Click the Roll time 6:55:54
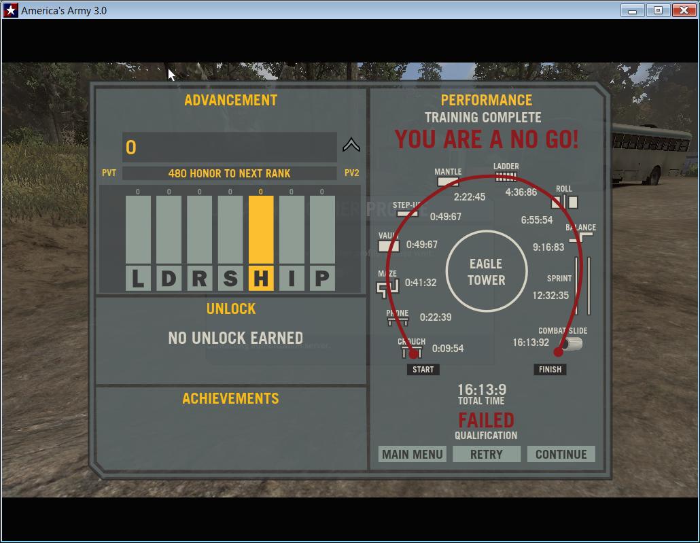700x543 pixels. (537, 220)
